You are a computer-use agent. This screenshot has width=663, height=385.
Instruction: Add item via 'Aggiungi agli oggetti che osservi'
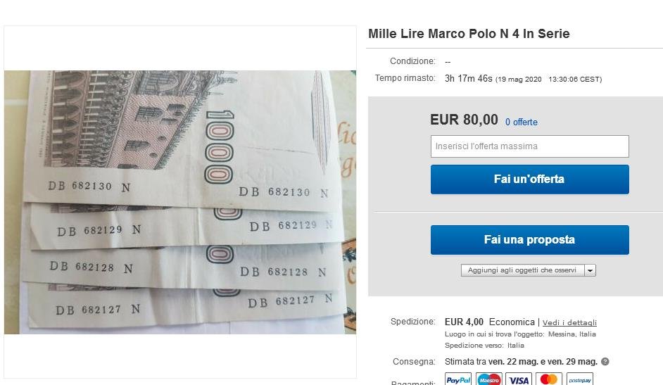pos(523,270)
